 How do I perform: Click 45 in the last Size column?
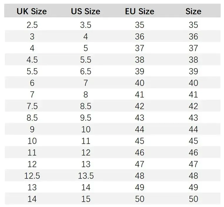tap(193, 141)
